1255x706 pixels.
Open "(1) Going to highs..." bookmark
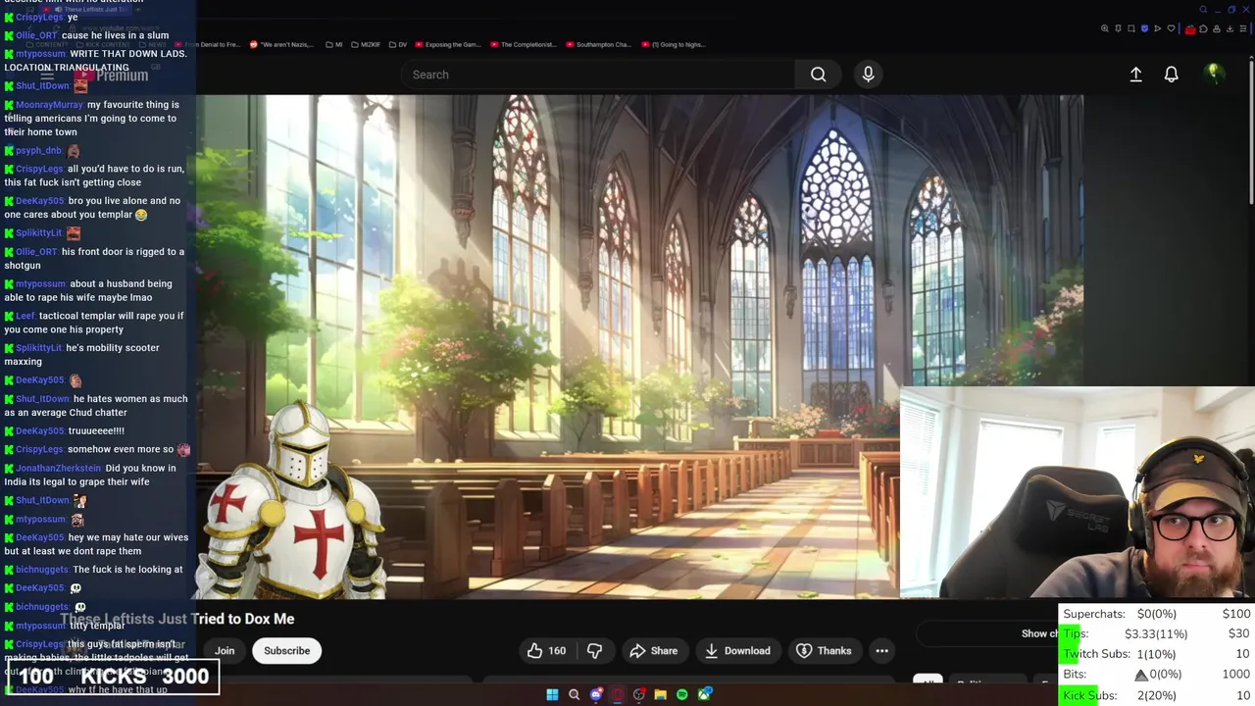click(673, 44)
